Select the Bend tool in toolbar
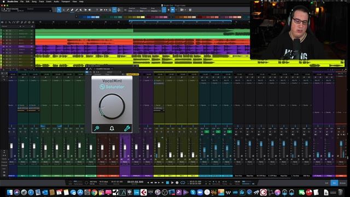This screenshot has height=197, width=350. pos(85,10)
